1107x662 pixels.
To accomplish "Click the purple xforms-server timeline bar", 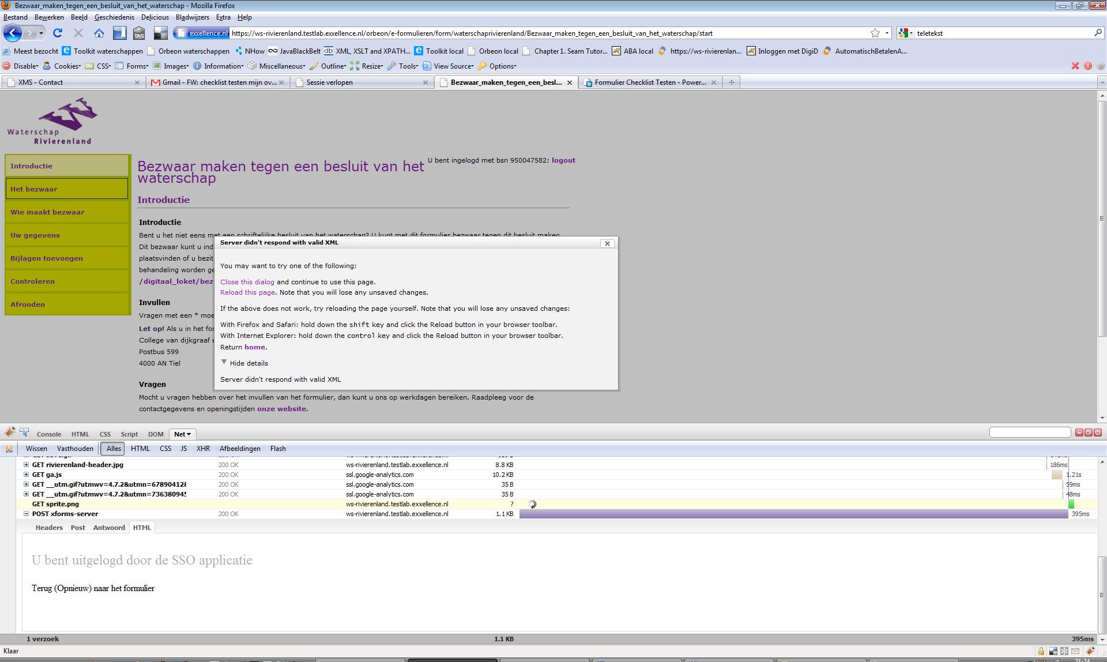I will [x=793, y=514].
